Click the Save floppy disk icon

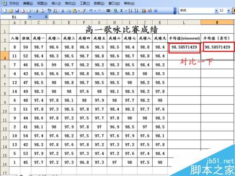tap(17, 11)
